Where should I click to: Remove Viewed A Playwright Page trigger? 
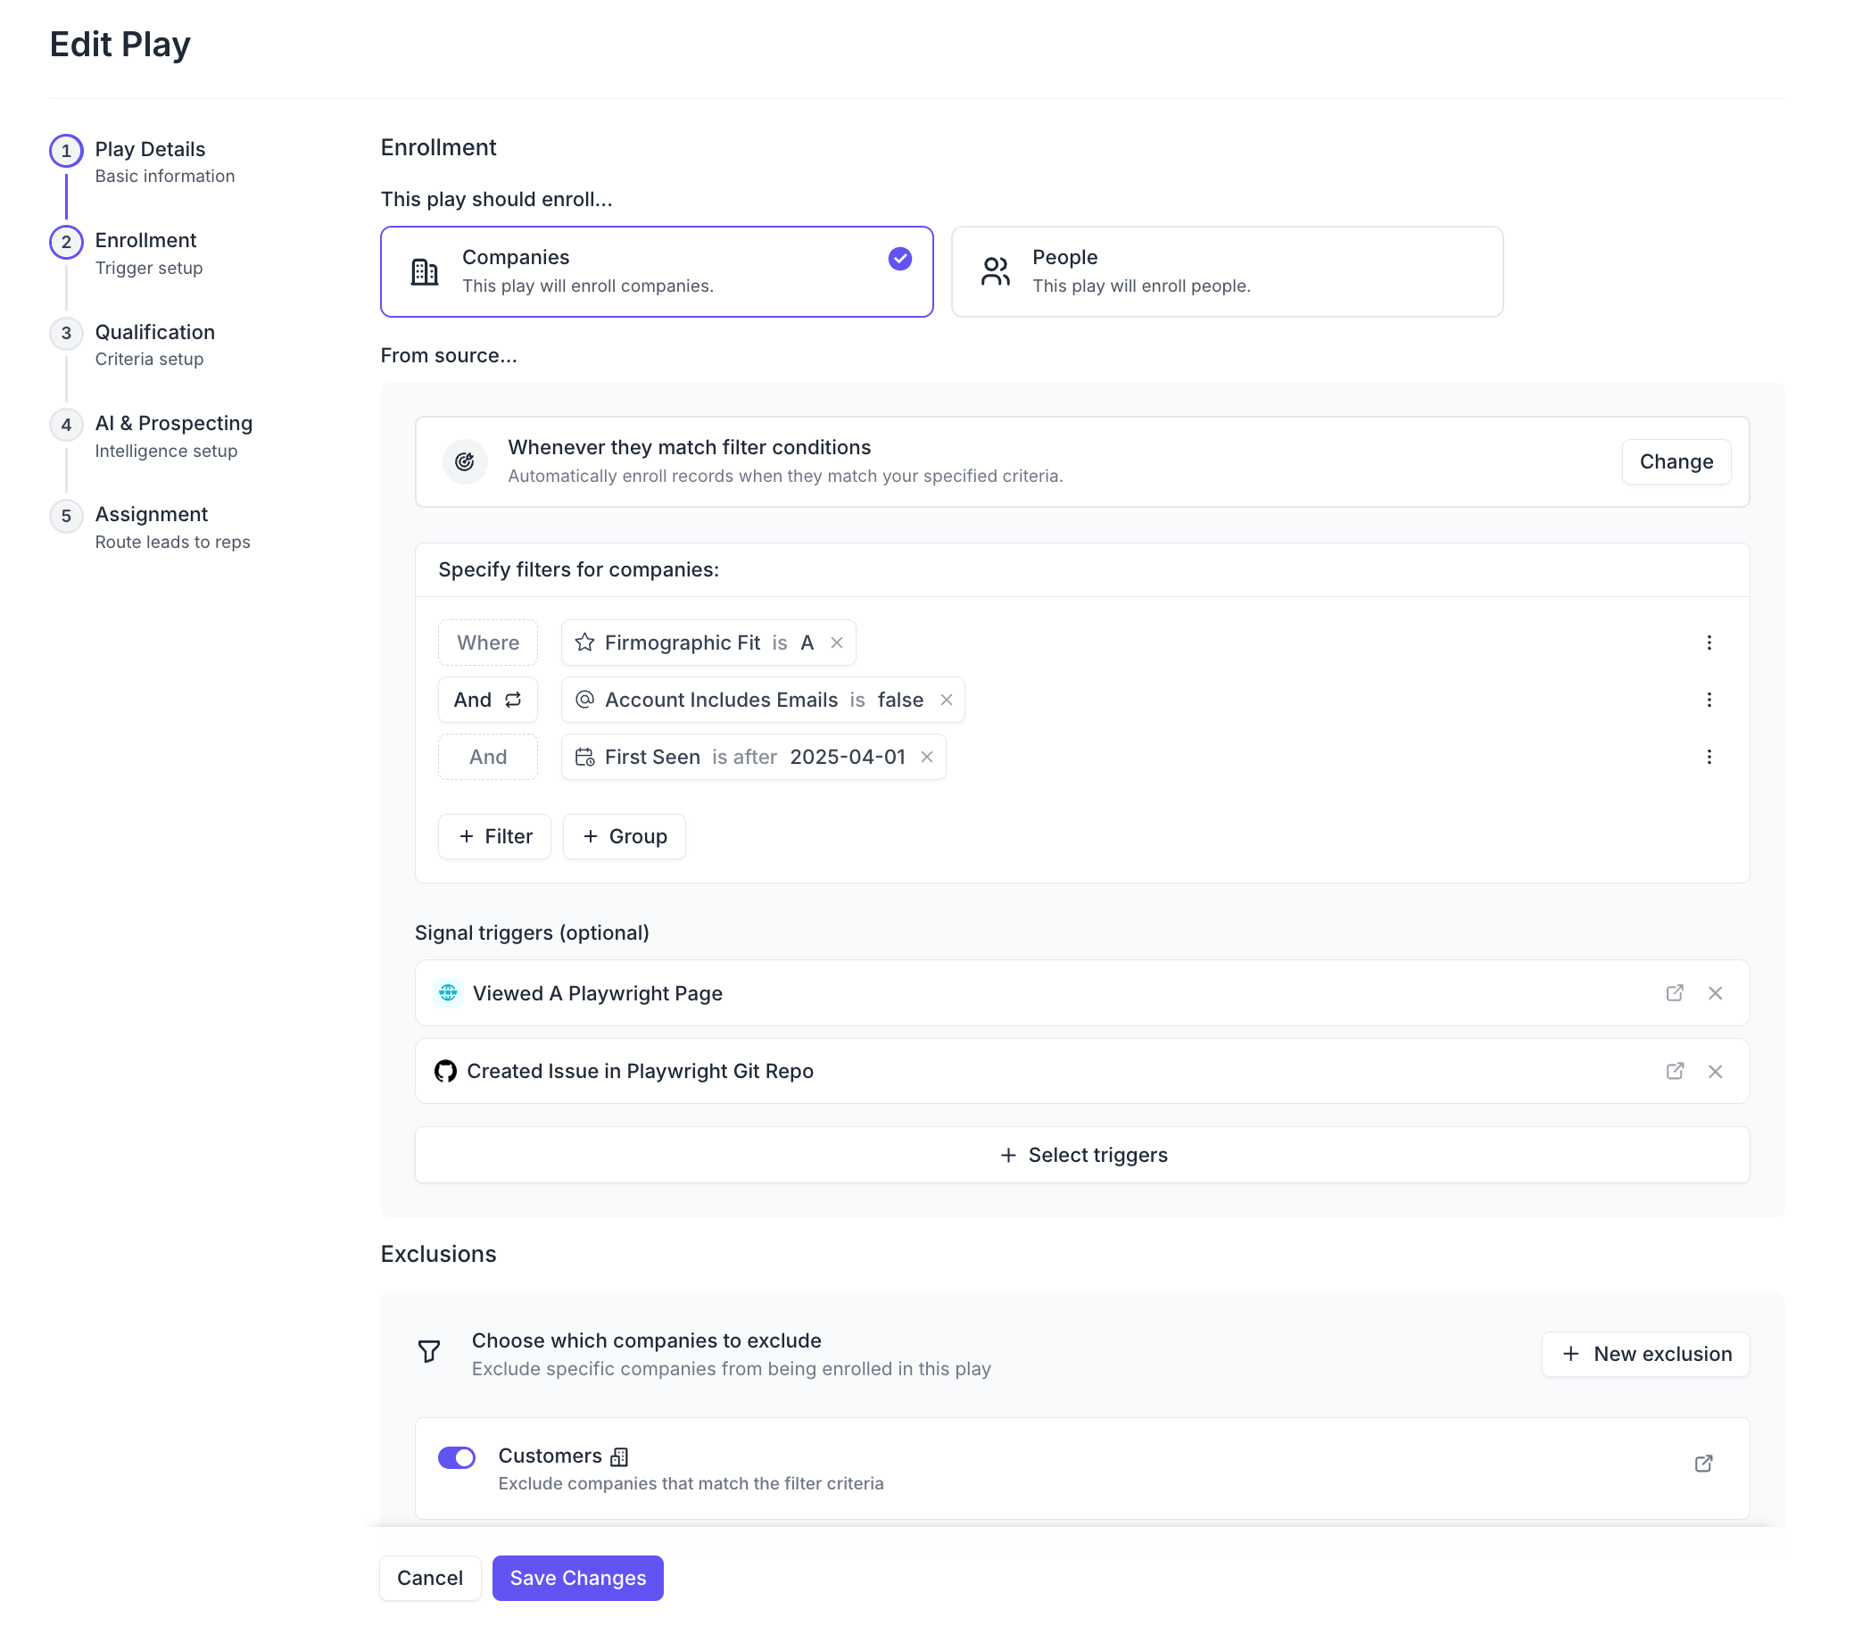point(1715,992)
